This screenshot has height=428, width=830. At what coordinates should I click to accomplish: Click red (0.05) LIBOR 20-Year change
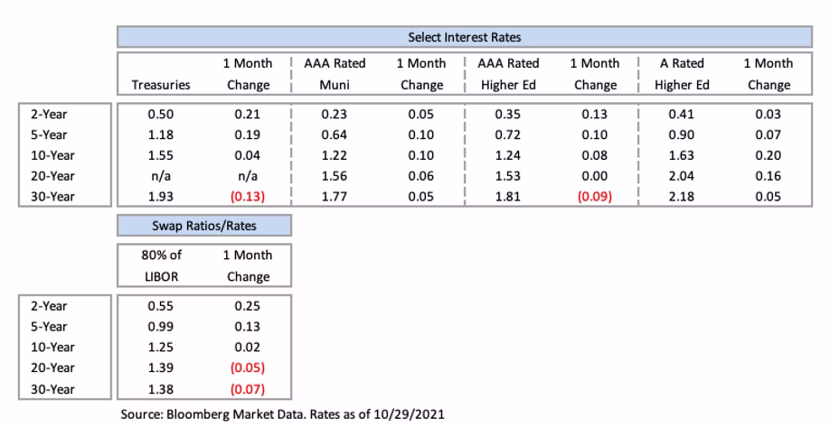[x=248, y=368]
